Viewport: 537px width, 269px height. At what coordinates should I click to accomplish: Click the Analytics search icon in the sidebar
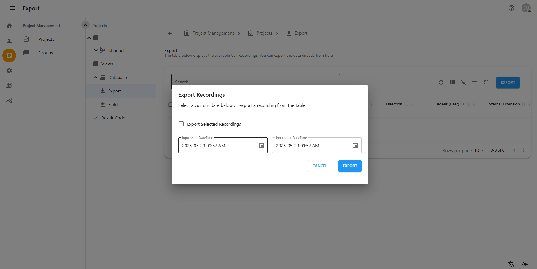coord(9,100)
